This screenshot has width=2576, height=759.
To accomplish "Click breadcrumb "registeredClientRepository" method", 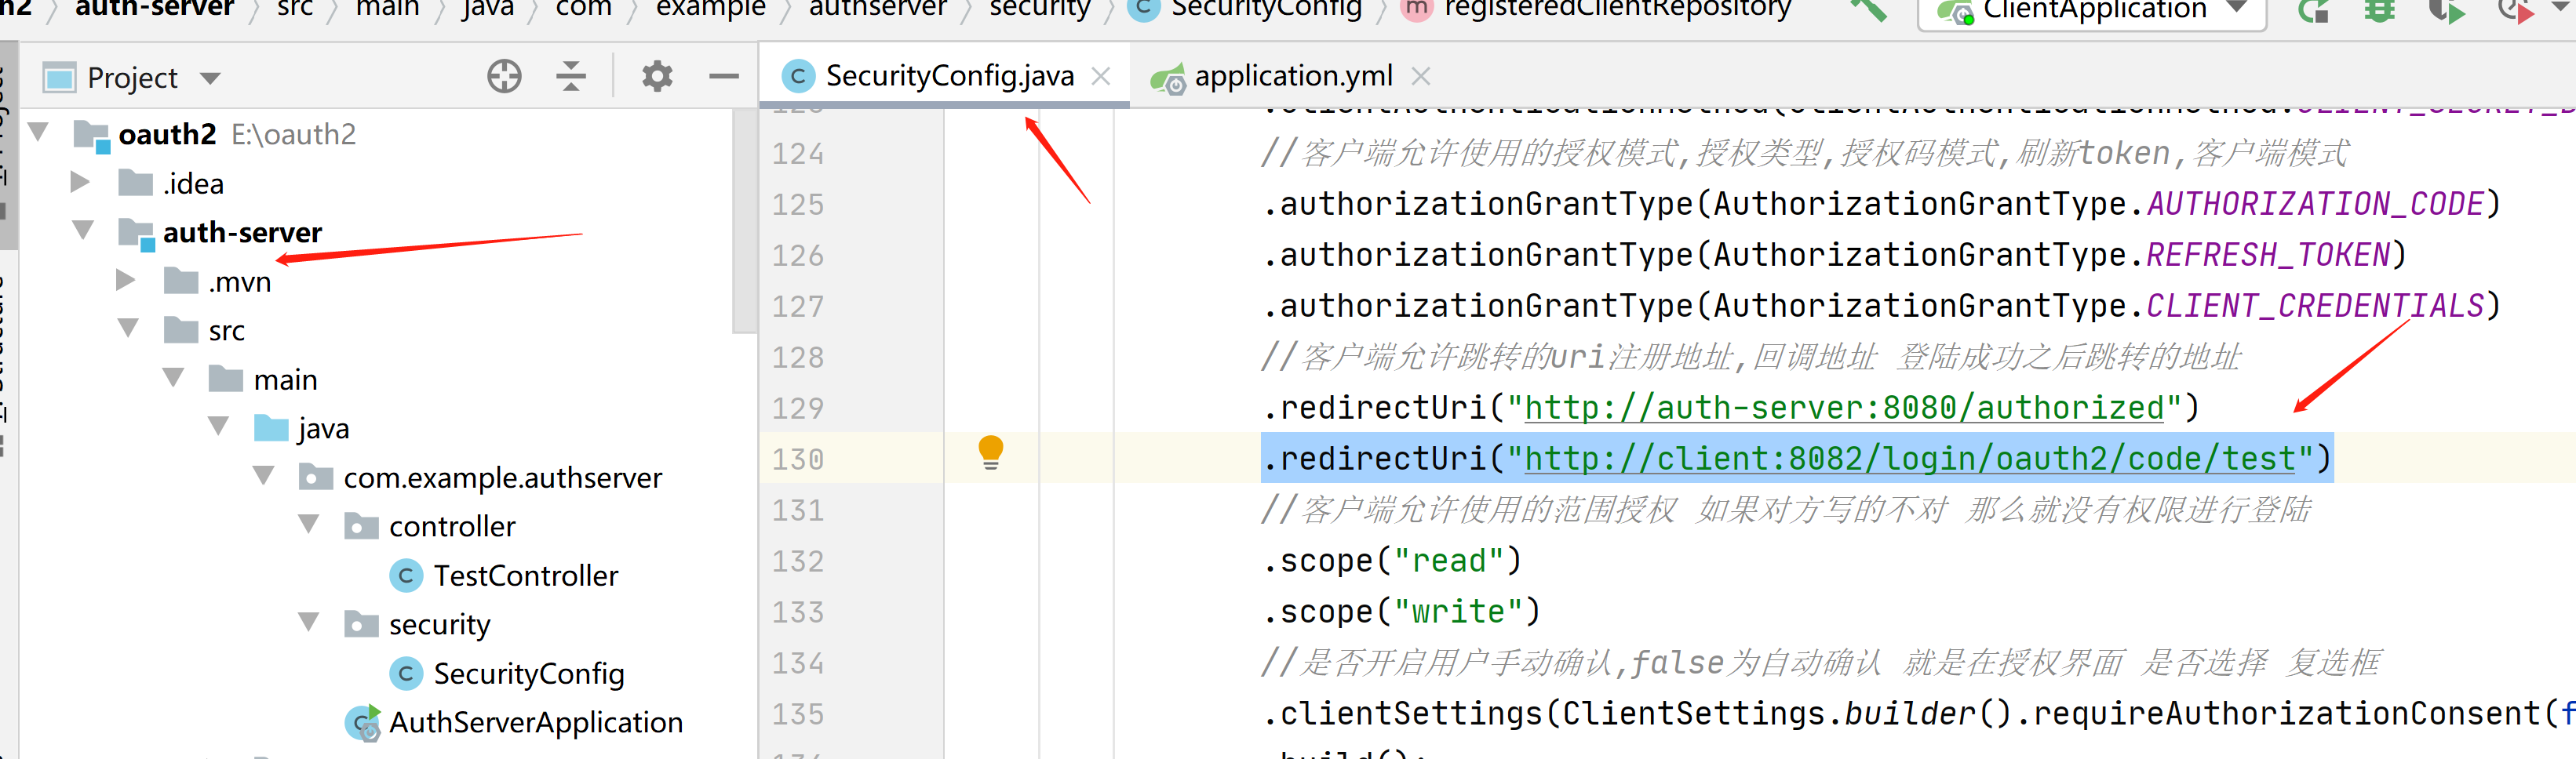I will coord(1617,10).
